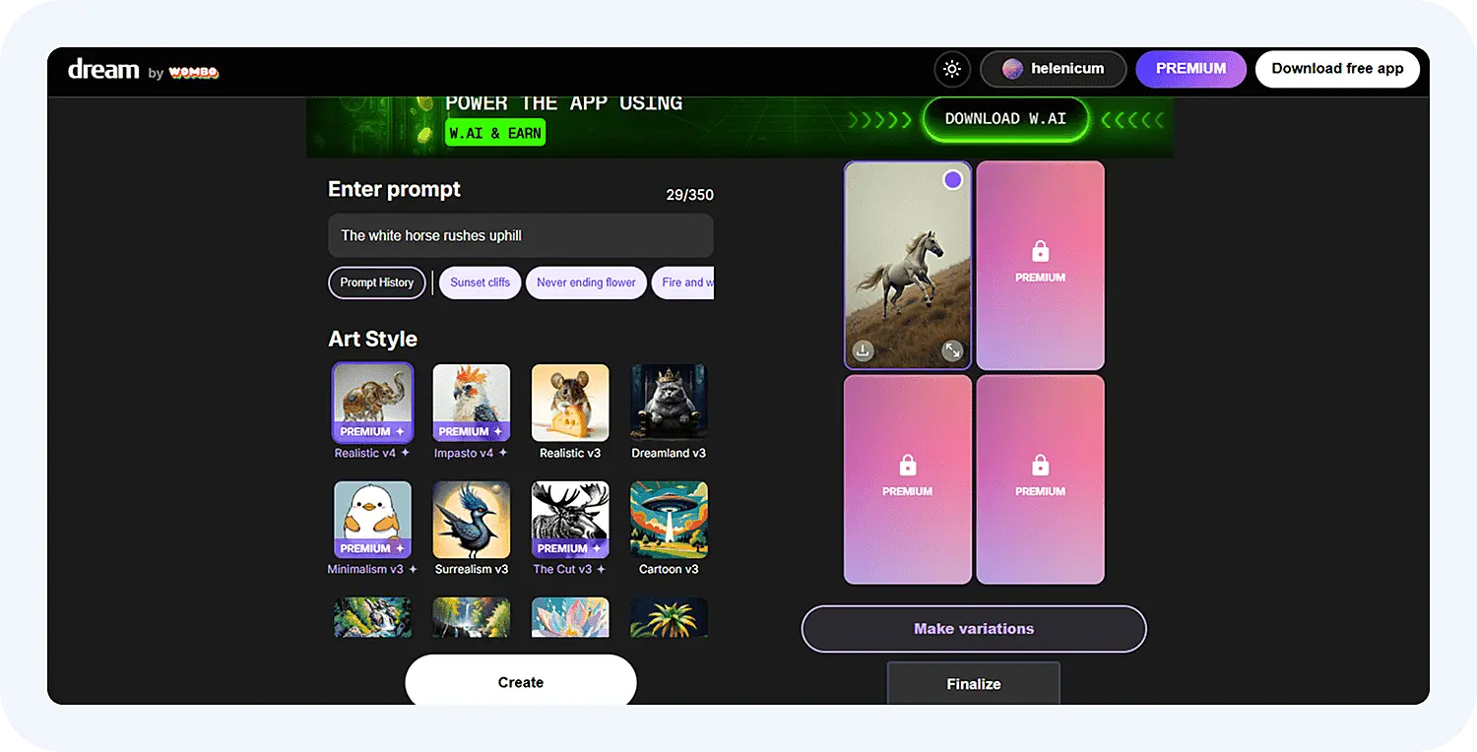Choose The Cut v3 art style
1477x752 pixels.
click(570, 528)
